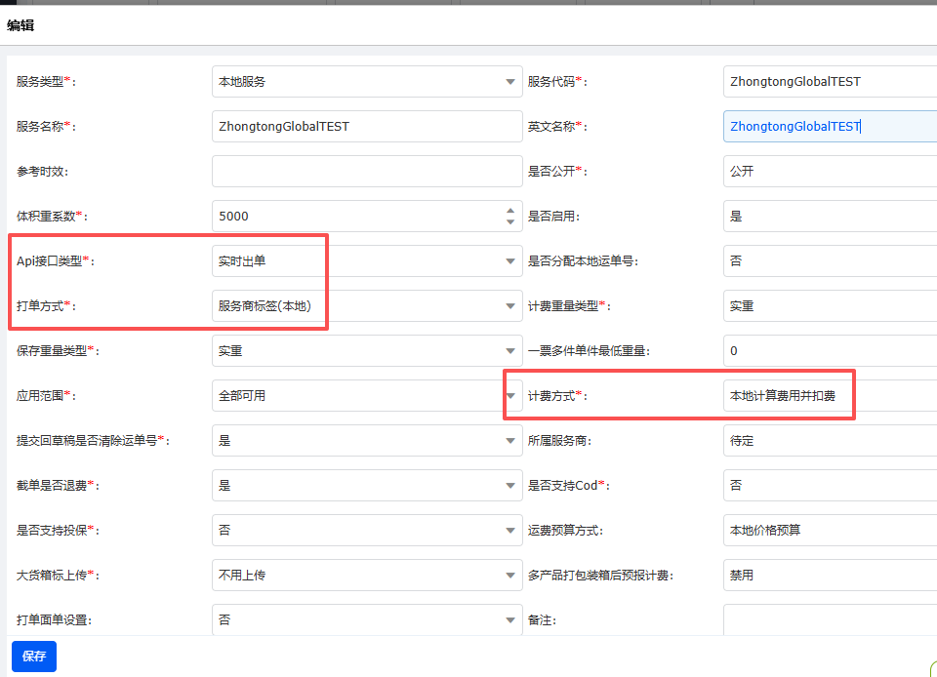This screenshot has height=677, width=937.
Task: Expand the Api接口类型 dropdown
Action: click(509, 261)
